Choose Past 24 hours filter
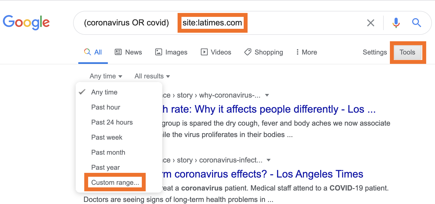 [x=112, y=122]
